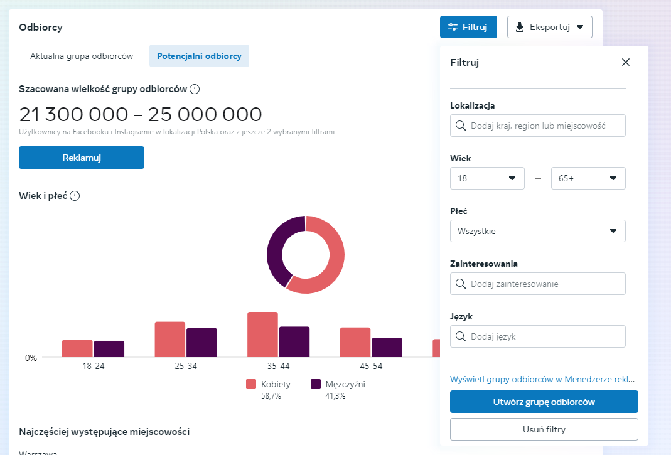
Task: Click the search icon in the Język field
Action: tap(461, 336)
